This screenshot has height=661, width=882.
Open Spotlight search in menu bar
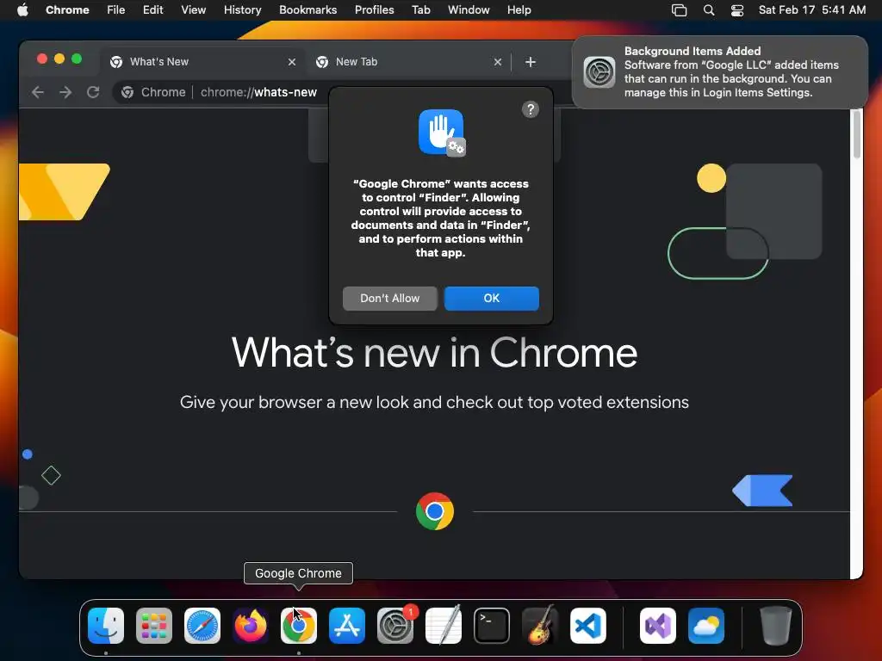coord(709,10)
